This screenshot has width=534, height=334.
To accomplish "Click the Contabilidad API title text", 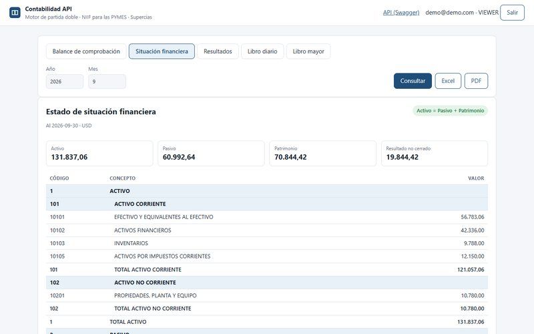I will [x=48, y=9].
